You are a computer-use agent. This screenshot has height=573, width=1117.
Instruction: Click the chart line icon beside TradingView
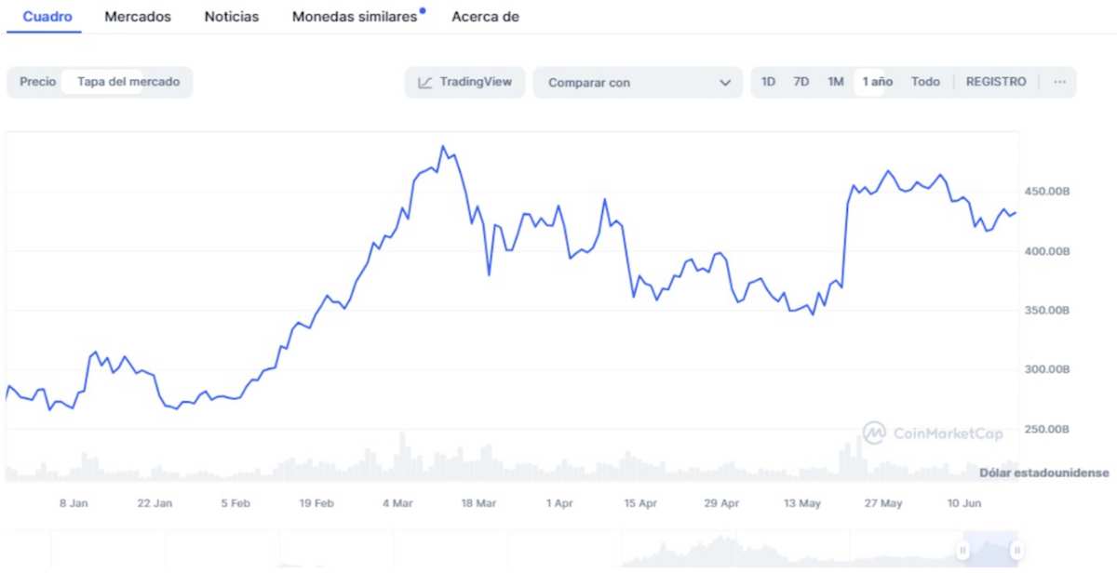[426, 82]
